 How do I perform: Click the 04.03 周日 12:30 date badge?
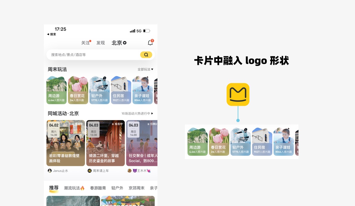coord(94,130)
